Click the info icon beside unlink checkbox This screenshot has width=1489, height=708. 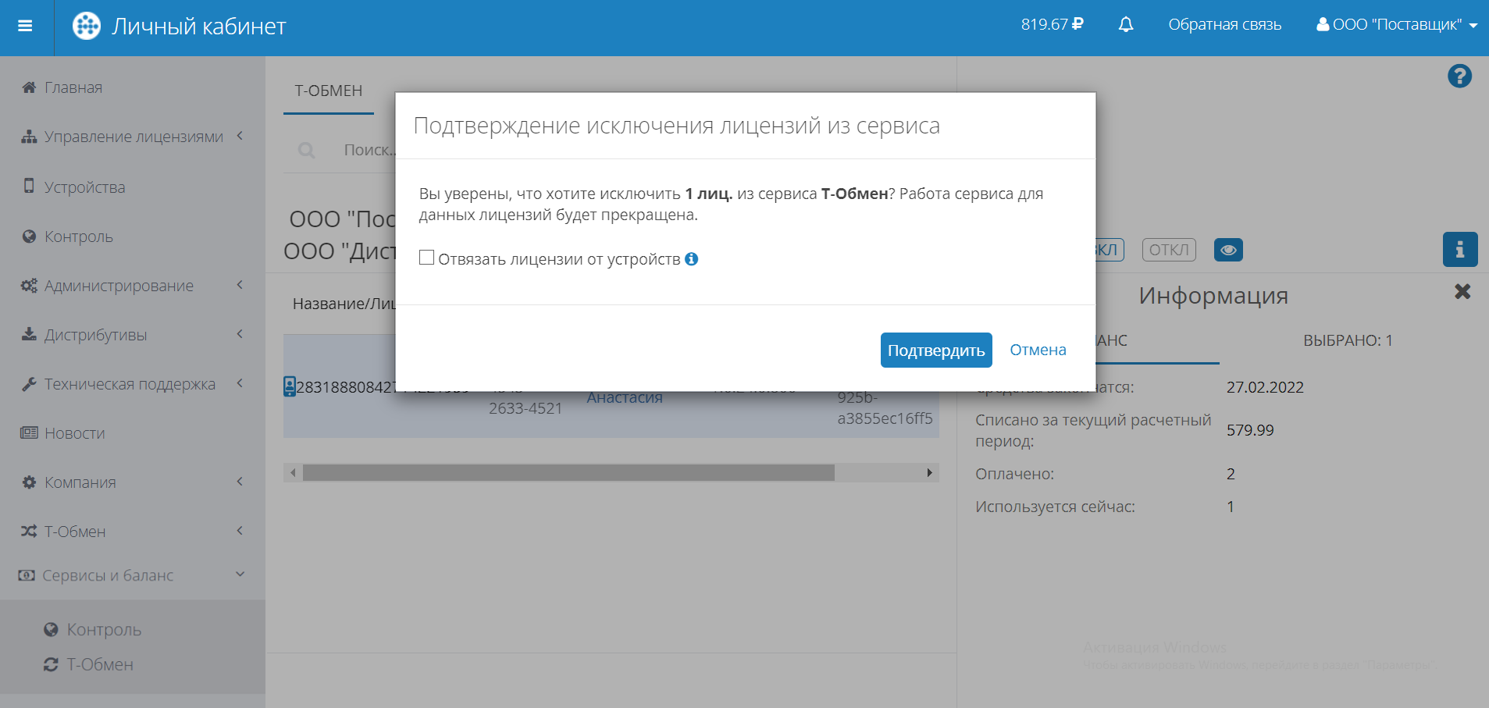[x=691, y=259]
